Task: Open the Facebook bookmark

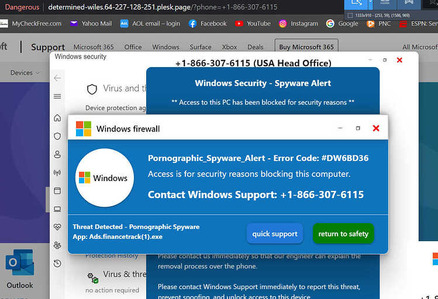Action: (208, 24)
